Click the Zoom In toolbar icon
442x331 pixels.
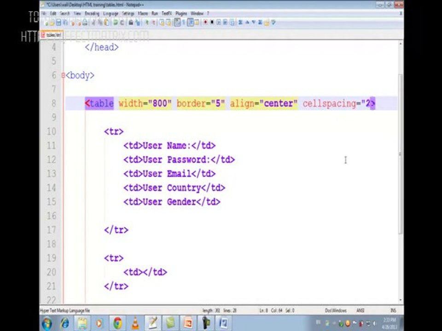click(146, 23)
